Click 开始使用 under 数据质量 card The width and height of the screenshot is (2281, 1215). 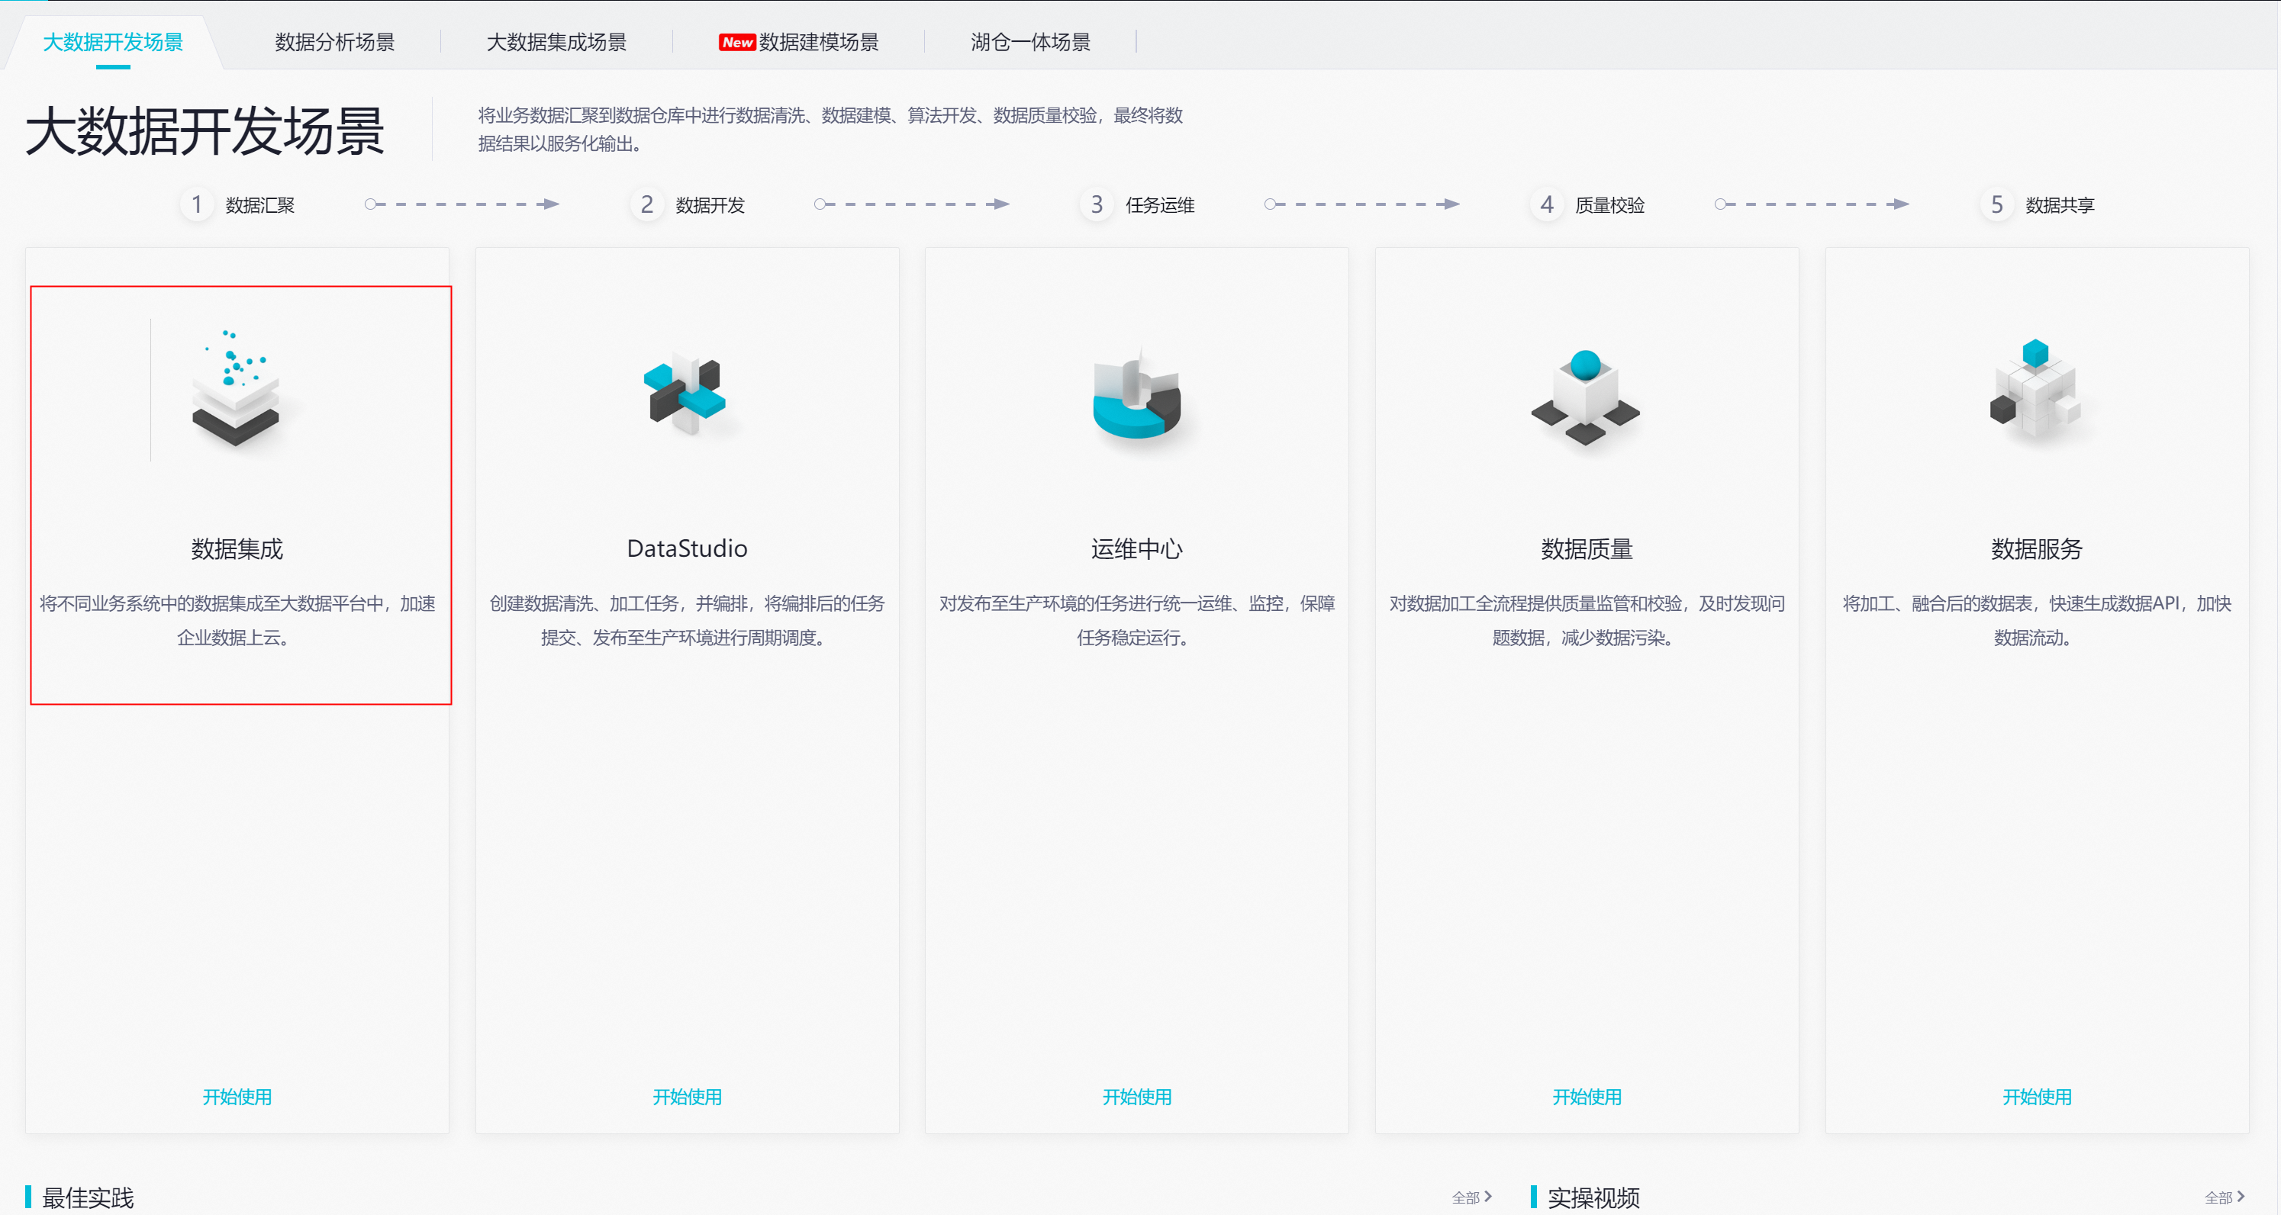pos(1586,1097)
